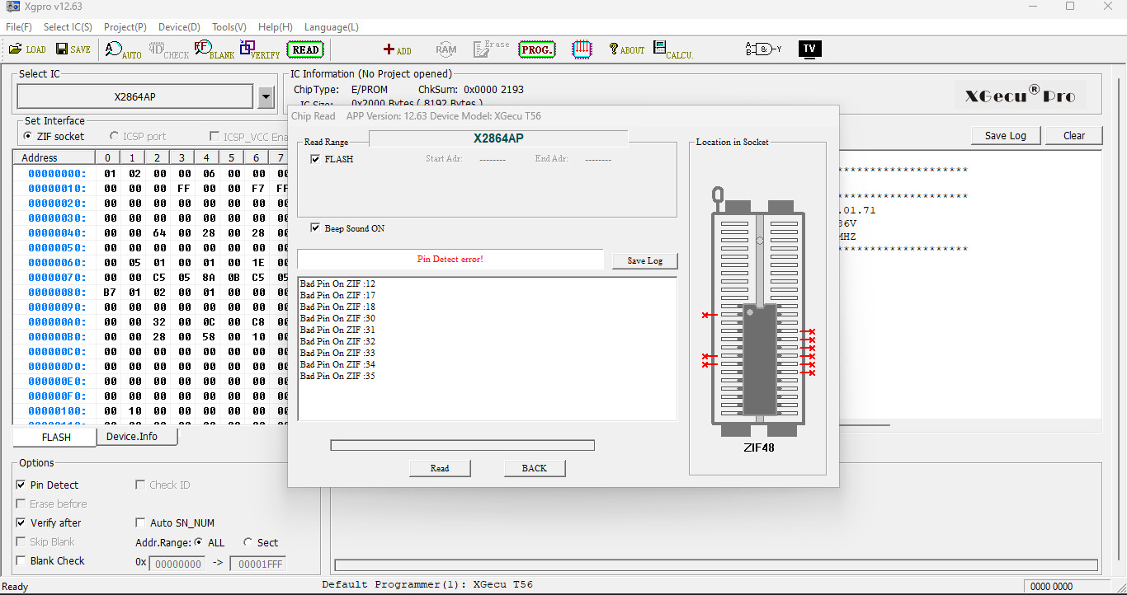Image resolution: width=1127 pixels, height=595 pixels.
Task: Run the AUTO programming tool
Action: point(123,50)
